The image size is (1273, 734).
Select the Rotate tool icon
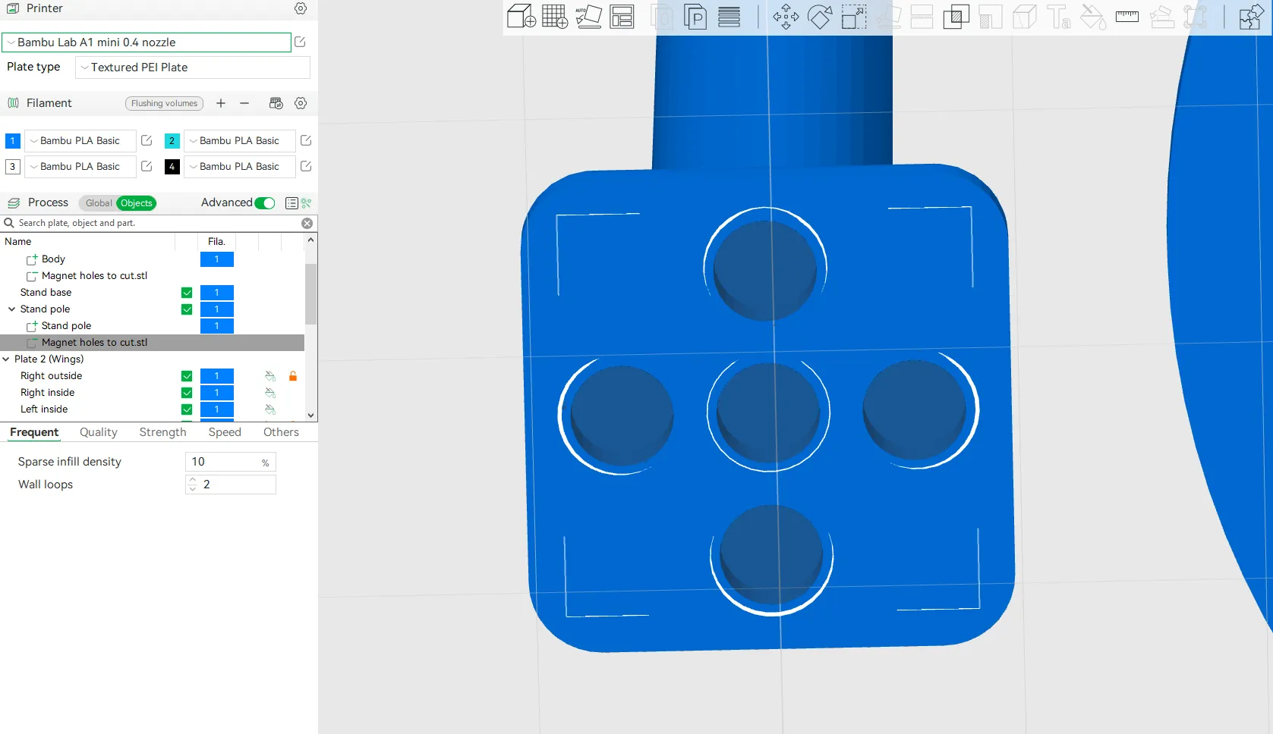[820, 17]
